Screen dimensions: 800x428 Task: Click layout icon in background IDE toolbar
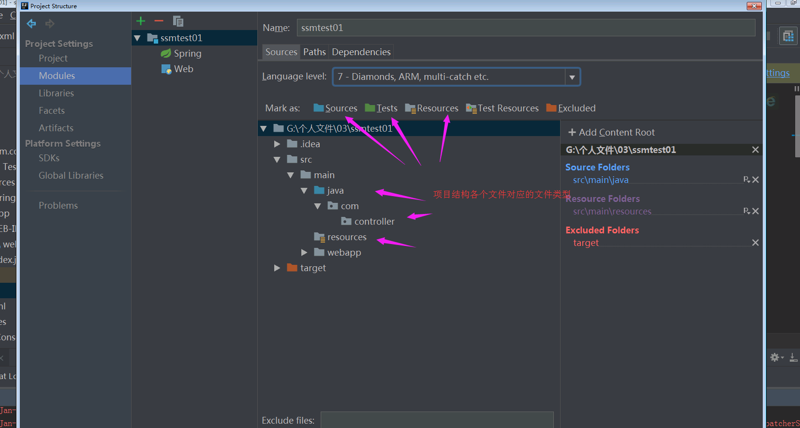[788, 36]
